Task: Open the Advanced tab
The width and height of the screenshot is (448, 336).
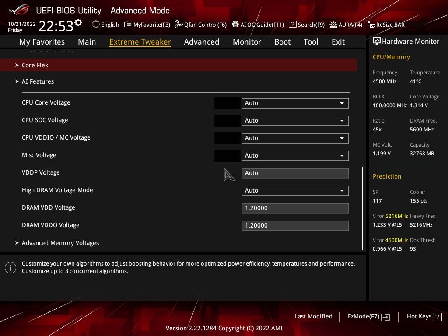Action: point(201,42)
